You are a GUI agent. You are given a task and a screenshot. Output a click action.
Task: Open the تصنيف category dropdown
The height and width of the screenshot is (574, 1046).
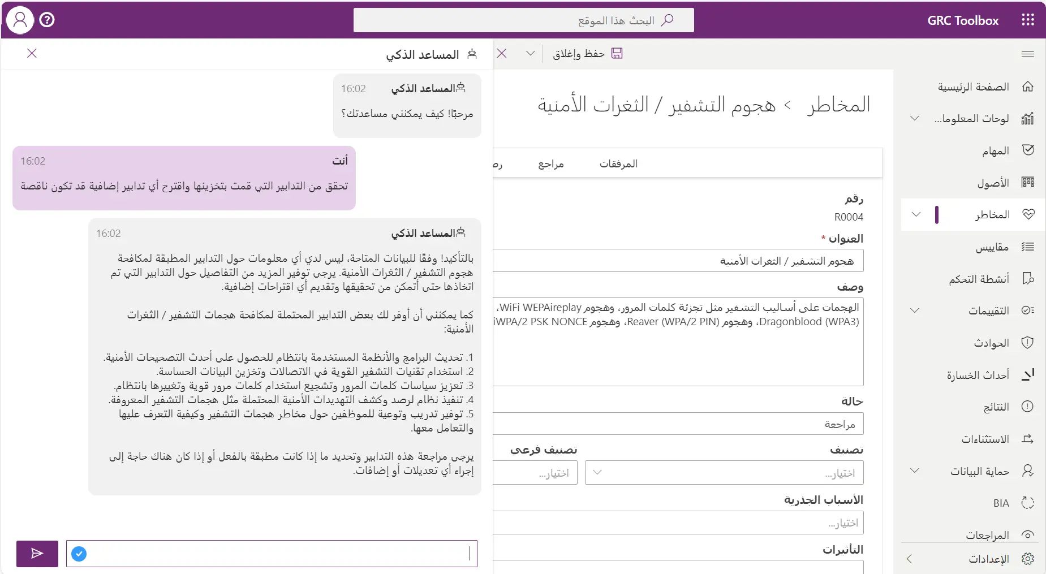[x=724, y=473]
